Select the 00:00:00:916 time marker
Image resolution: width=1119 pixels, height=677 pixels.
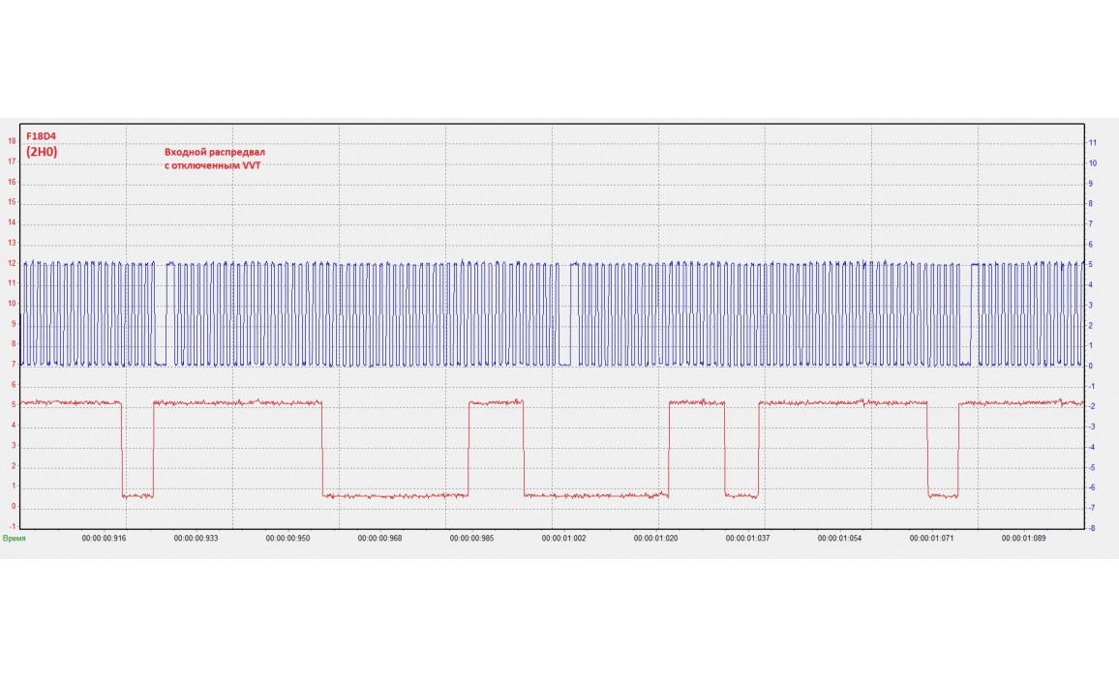104,538
